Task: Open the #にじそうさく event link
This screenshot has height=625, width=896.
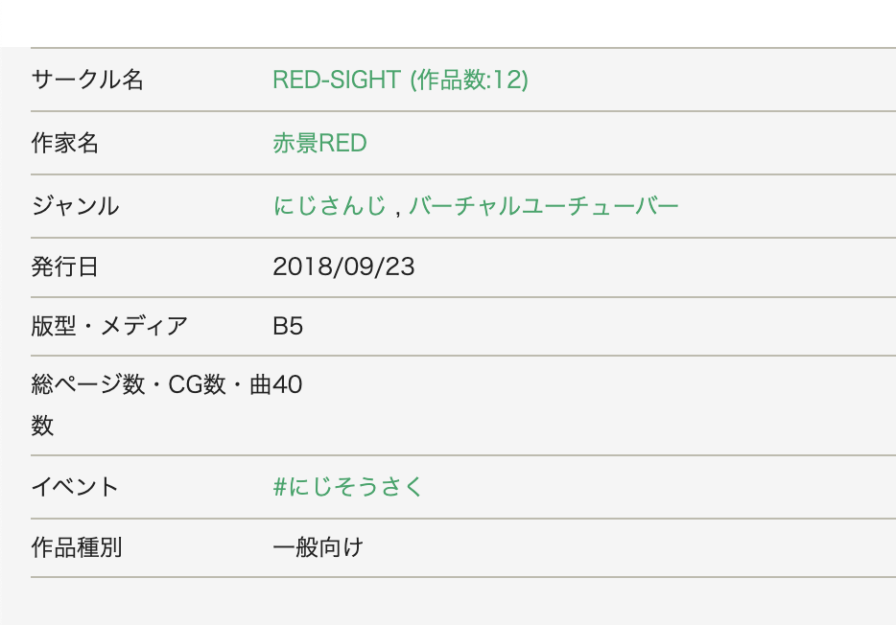Action: click(x=347, y=487)
